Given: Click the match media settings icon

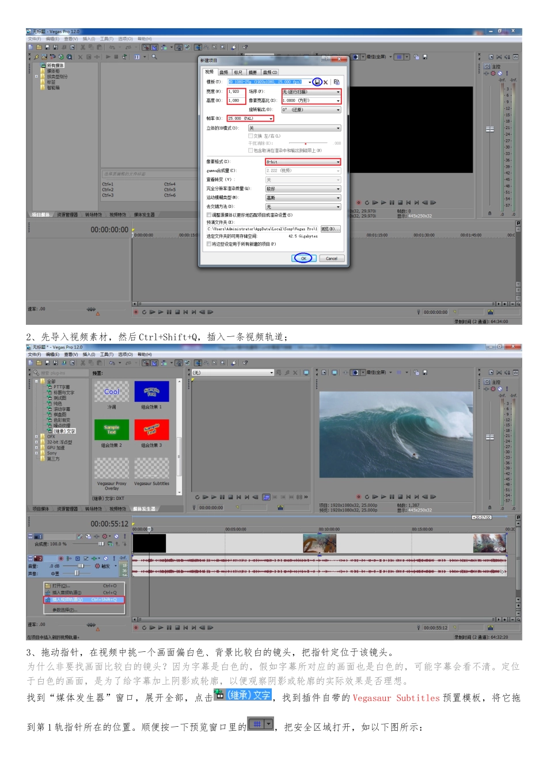Looking at the screenshot, I should tap(336, 82).
